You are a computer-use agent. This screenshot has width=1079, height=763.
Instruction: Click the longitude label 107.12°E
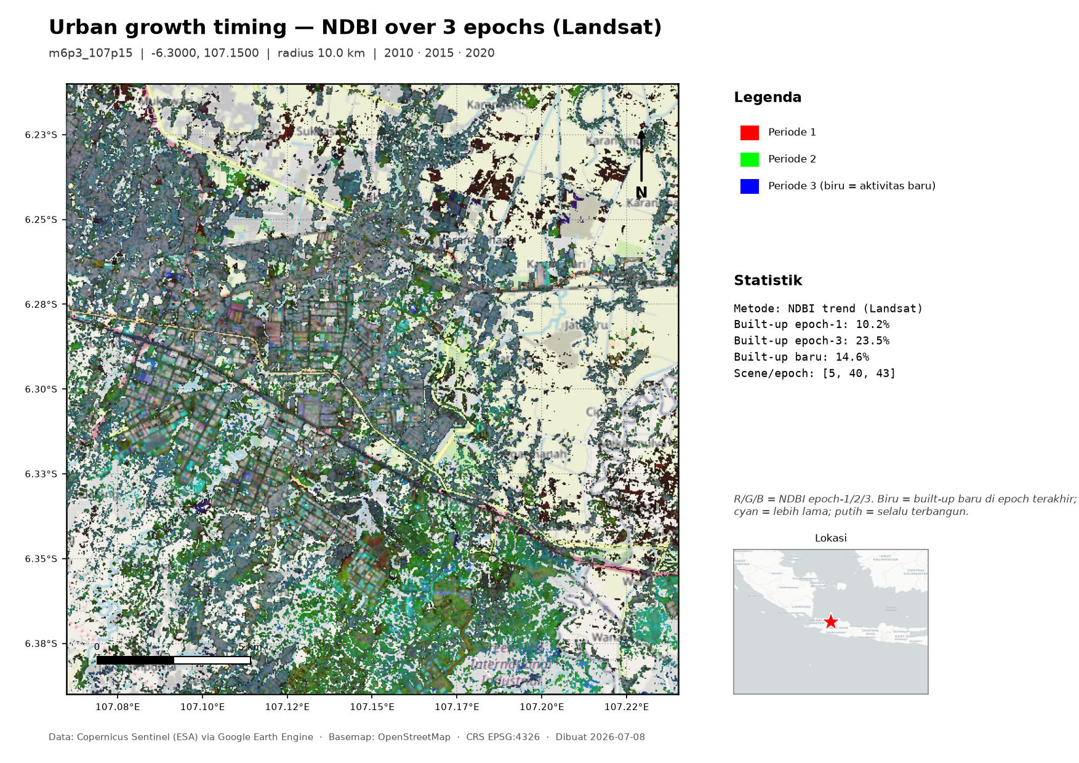287,707
